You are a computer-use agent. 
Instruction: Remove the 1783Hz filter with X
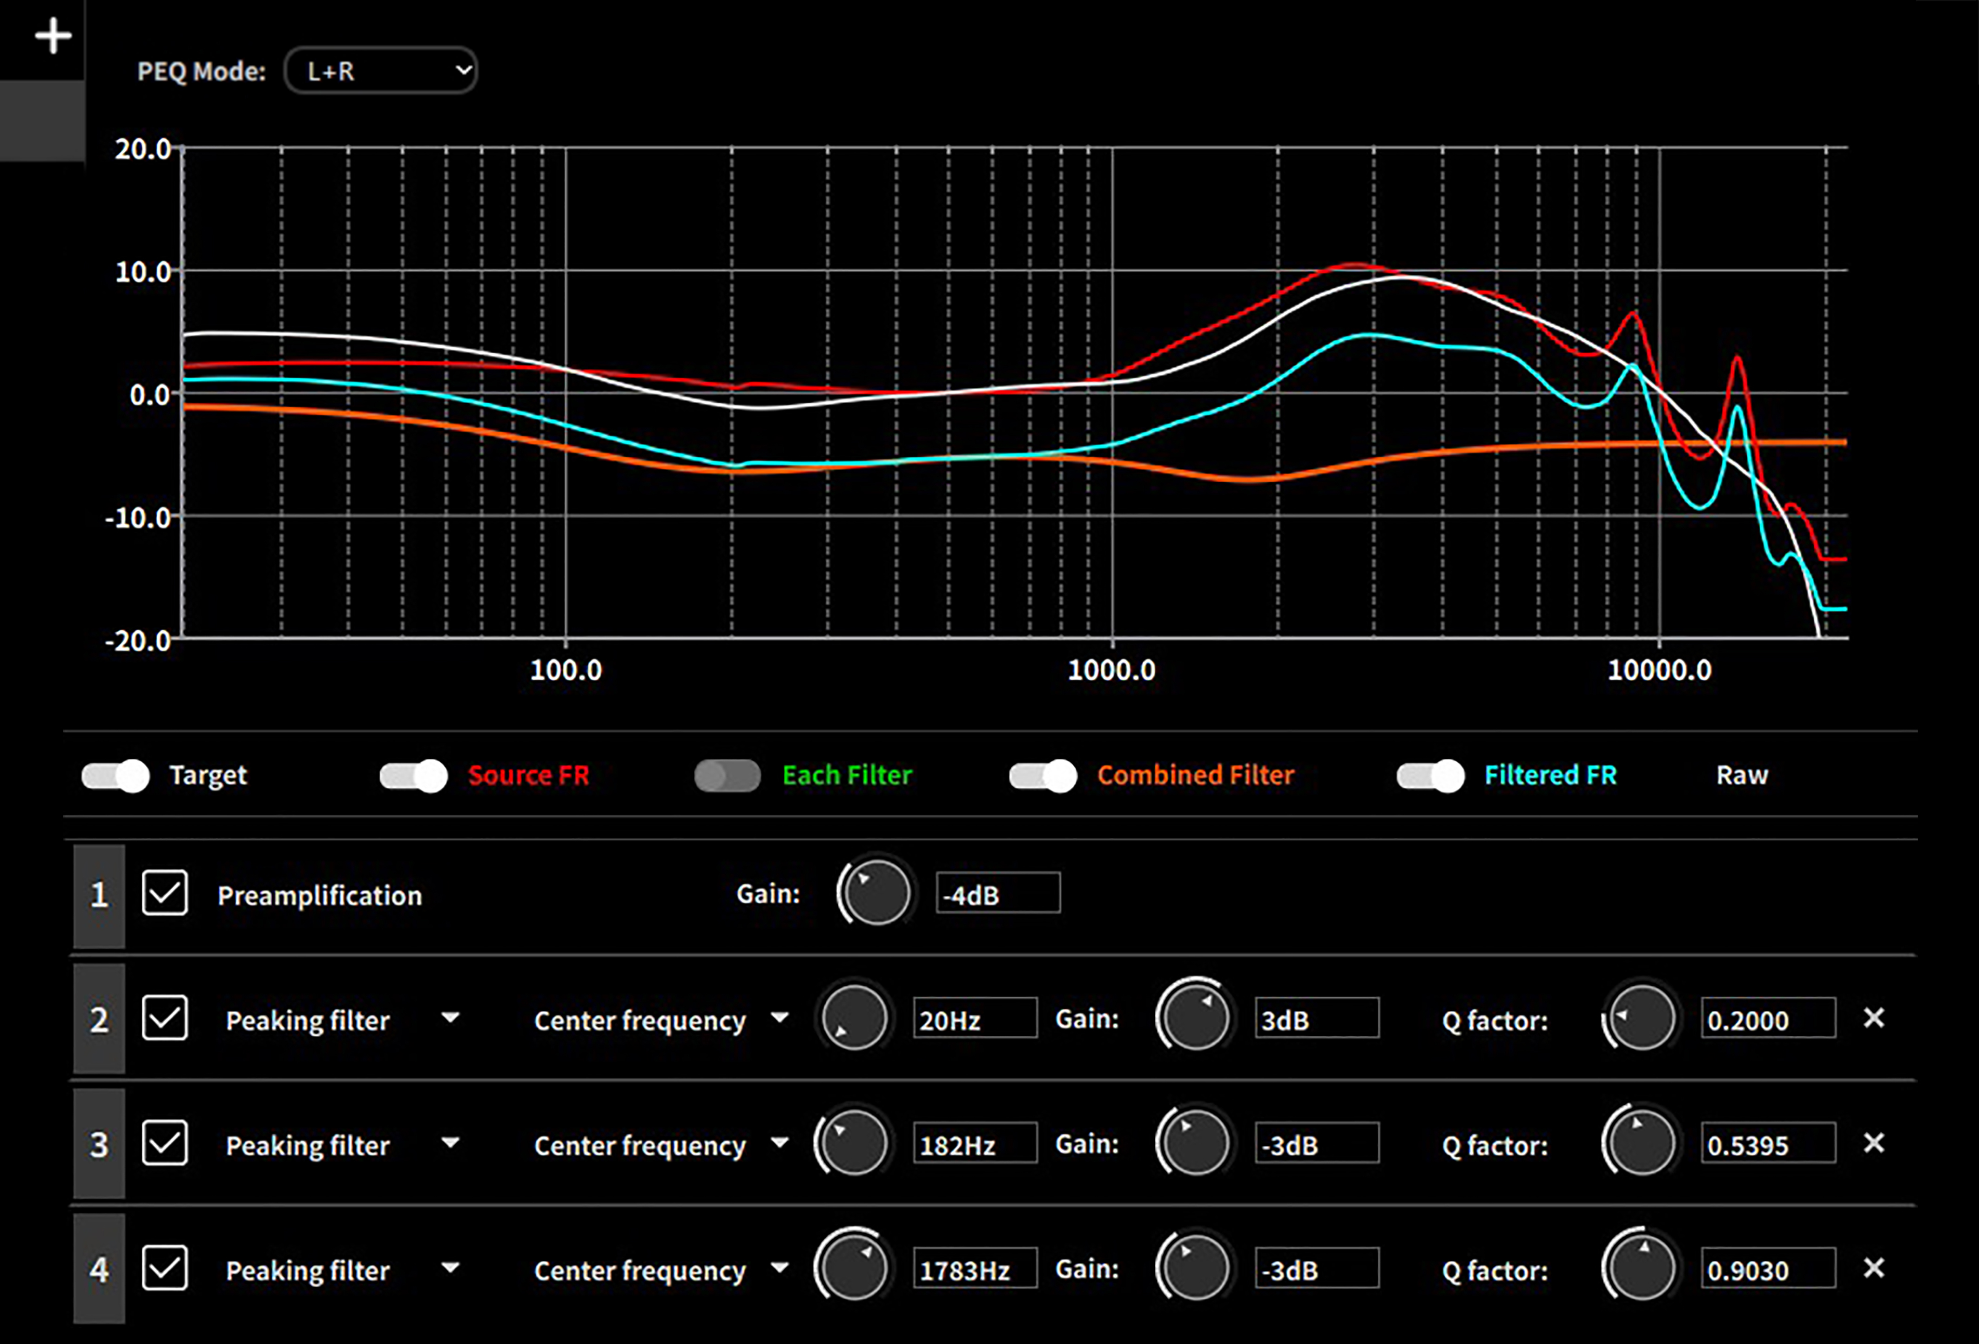[1873, 1268]
